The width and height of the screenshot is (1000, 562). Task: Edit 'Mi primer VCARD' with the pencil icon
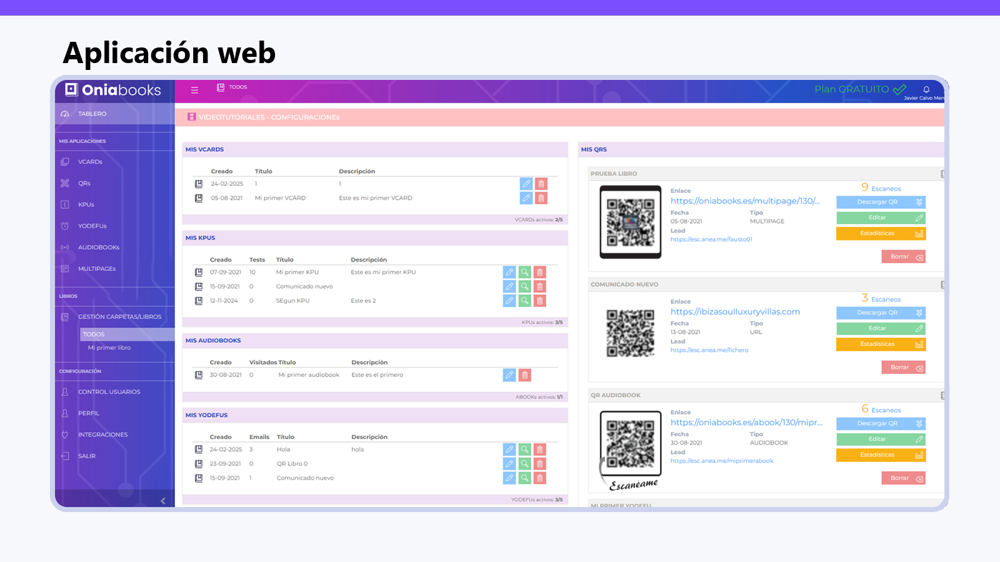pyautogui.click(x=525, y=198)
